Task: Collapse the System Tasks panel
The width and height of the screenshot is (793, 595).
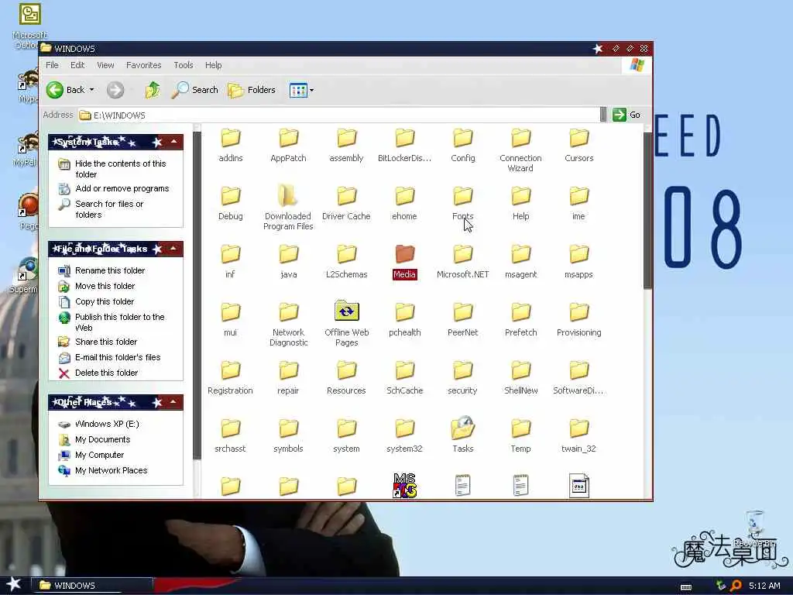Action: coord(173,142)
